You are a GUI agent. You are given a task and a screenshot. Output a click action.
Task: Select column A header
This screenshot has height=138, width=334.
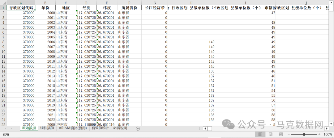21,3
